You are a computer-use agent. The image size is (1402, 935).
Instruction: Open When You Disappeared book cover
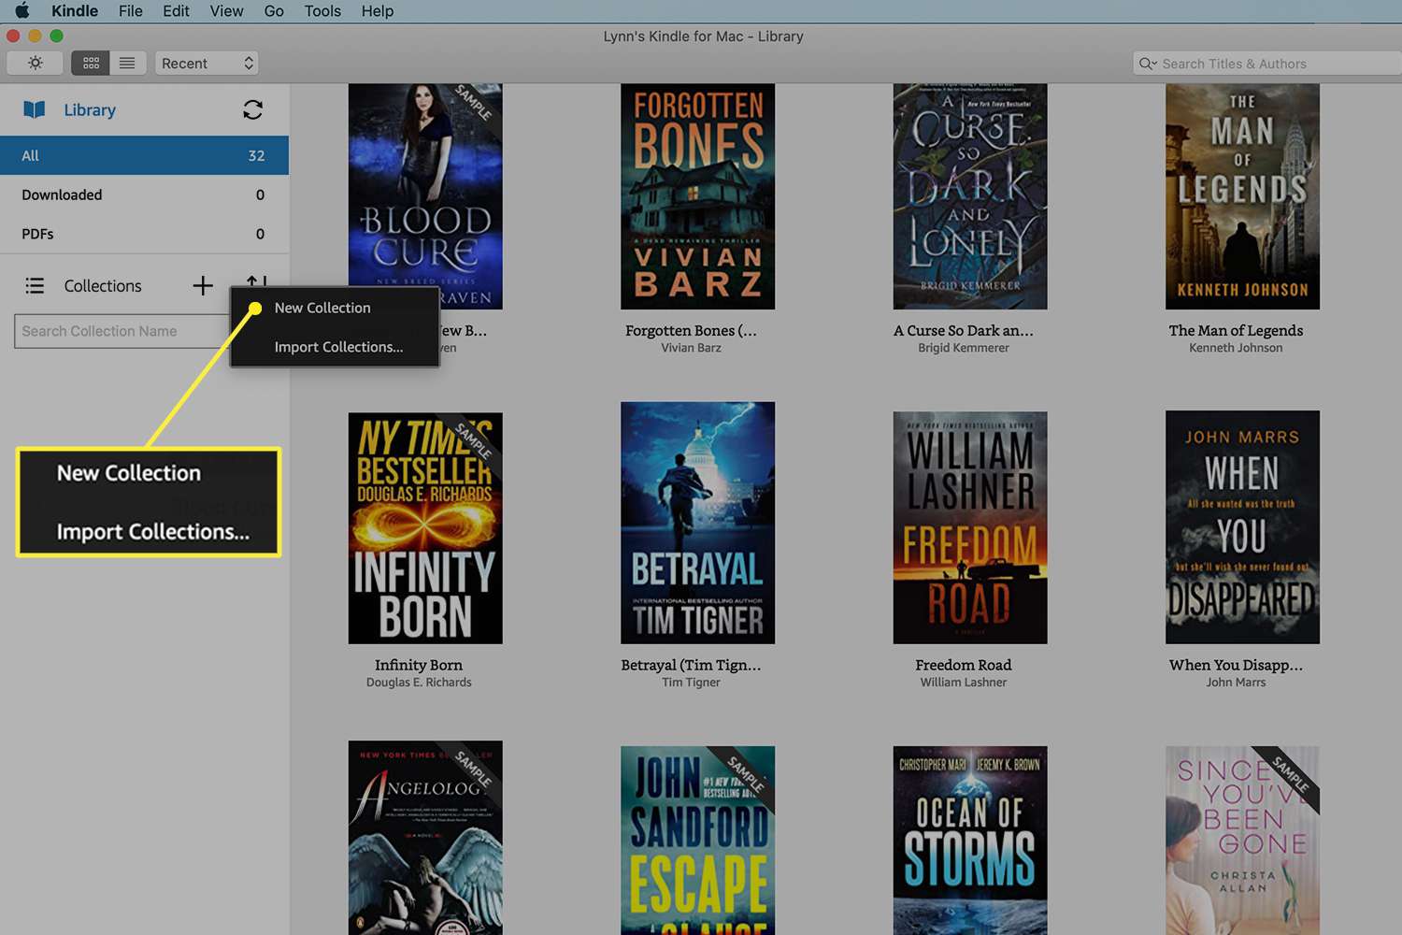coord(1242,526)
